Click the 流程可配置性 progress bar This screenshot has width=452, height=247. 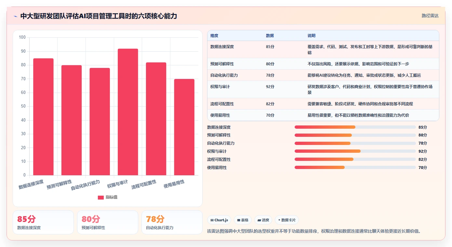tap(355, 159)
